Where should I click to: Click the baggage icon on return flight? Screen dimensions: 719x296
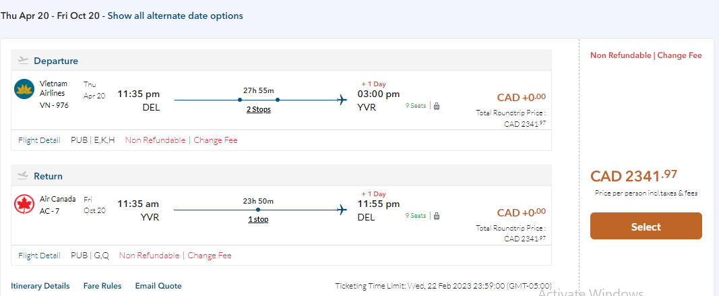pyautogui.click(x=437, y=216)
